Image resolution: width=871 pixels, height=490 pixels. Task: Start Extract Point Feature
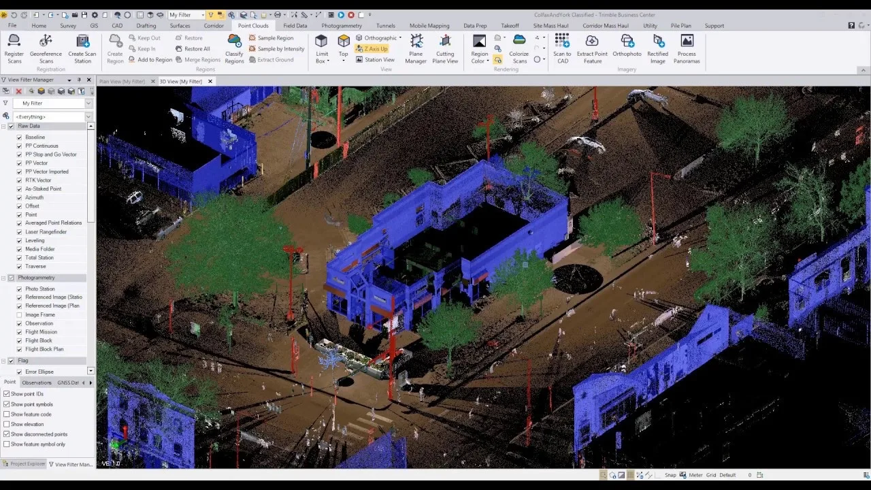592,49
